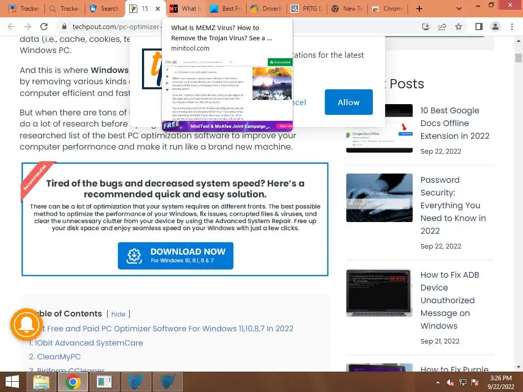Click the fourth blue taskbar app icon
Screen dimensions: 523x392
click(136, 382)
